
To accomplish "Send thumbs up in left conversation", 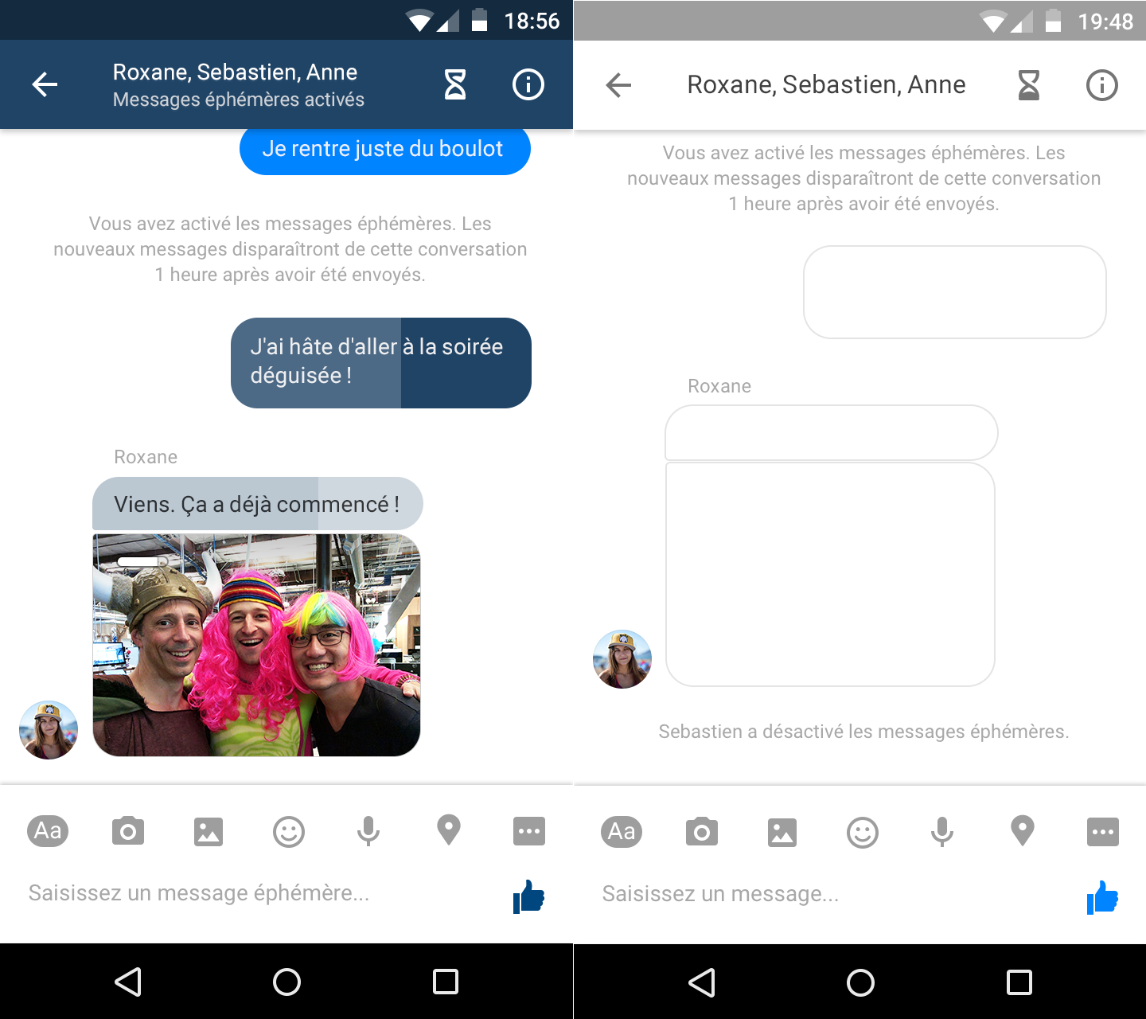I will click(x=528, y=897).
